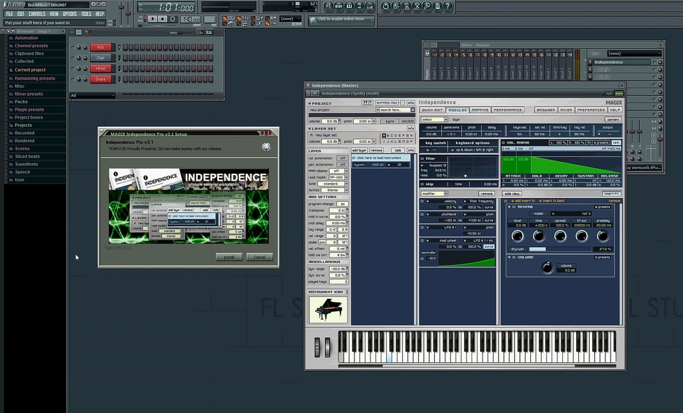Click the power icon next to filter module
The image size is (683, 413).
click(x=422, y=159)
